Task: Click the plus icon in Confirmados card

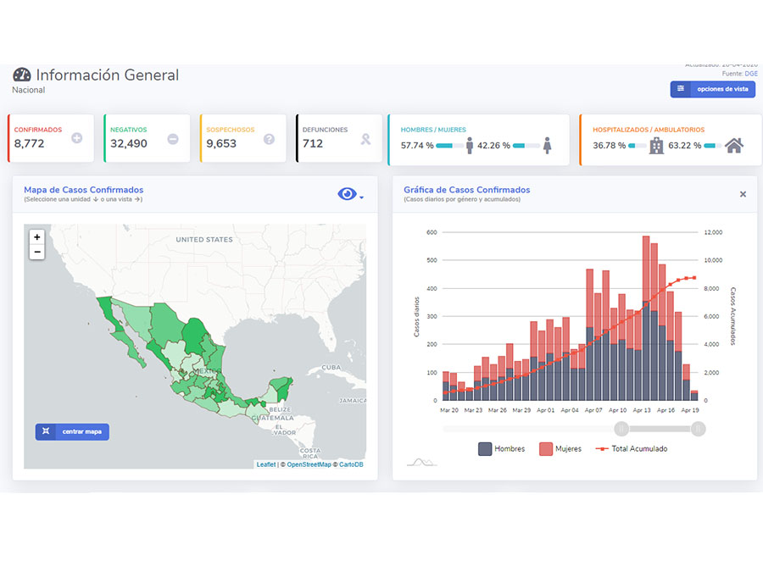Action: coord(77,138)
